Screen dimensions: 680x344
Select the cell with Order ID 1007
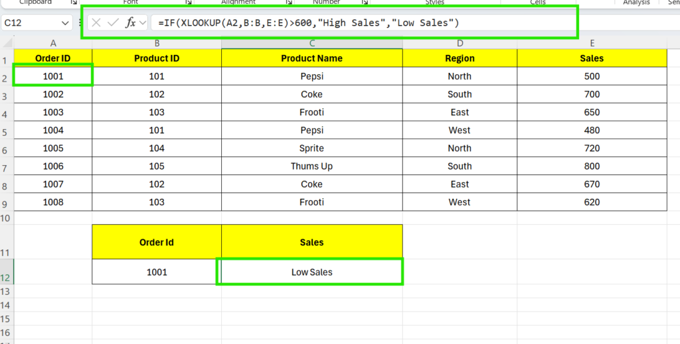[53, 184]
